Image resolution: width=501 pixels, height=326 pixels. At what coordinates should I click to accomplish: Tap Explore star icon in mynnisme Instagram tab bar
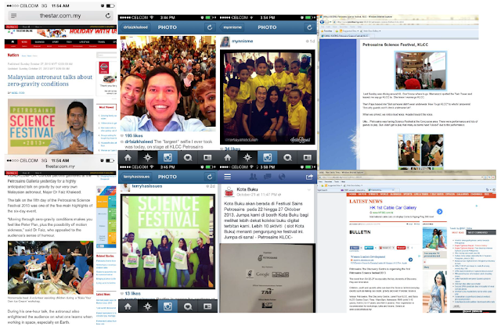pos(247,157)
